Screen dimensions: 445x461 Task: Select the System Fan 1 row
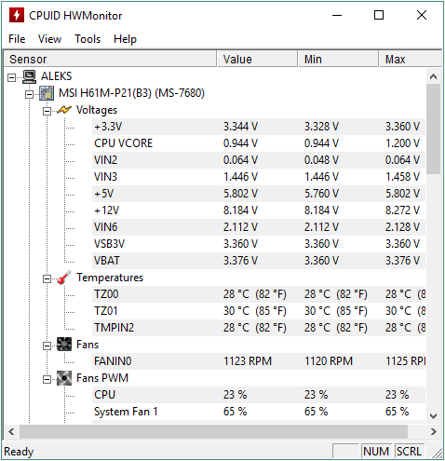coord(259,412)
